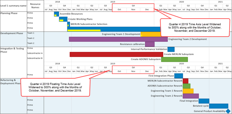The image size is (232, 114).
Task: Click the 'Engineering Team 2 Development' label
Action: 188,39
